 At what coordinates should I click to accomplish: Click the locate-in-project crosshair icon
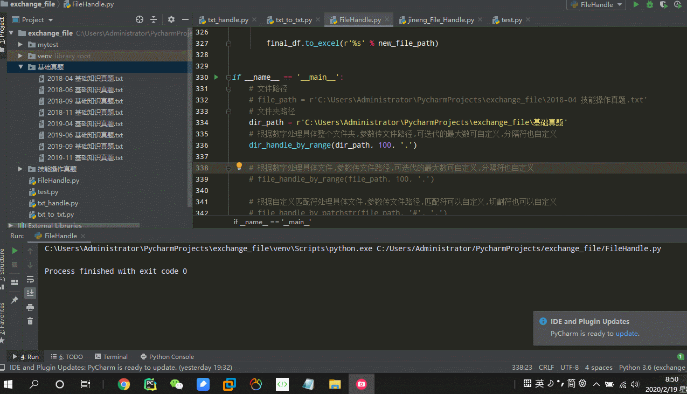tap(140, 19)
